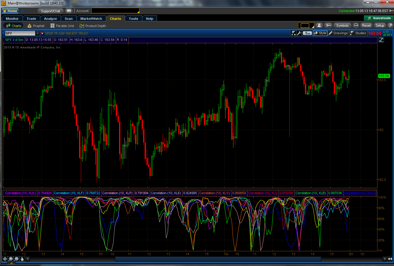The image size is (394, 266).
Task: Click the Correlation (10, XLK) study label
Action: point(20,193)
